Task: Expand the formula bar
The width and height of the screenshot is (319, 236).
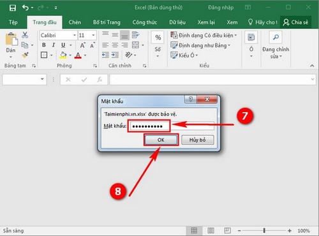Action: 313,79
